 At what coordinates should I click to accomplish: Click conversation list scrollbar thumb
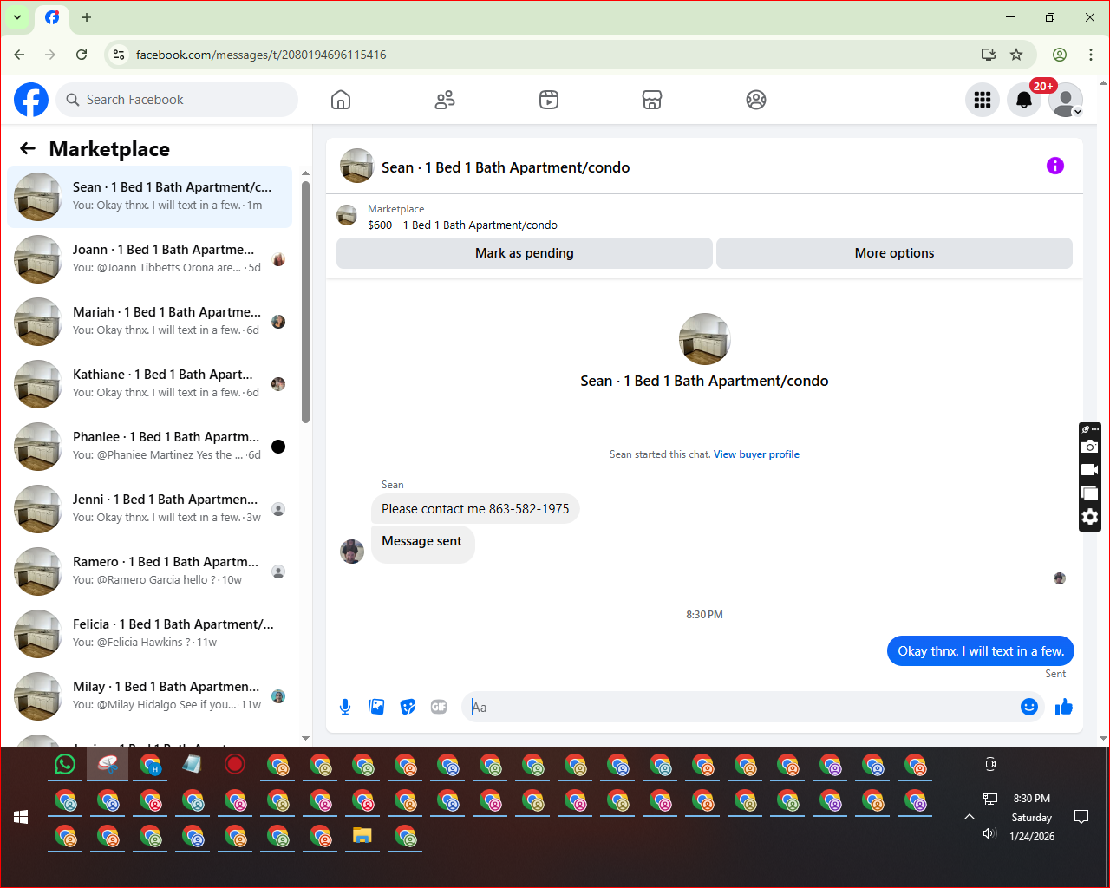tap(305, 302)
